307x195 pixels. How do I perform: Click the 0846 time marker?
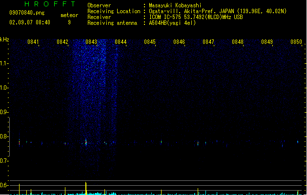point(179,42)
